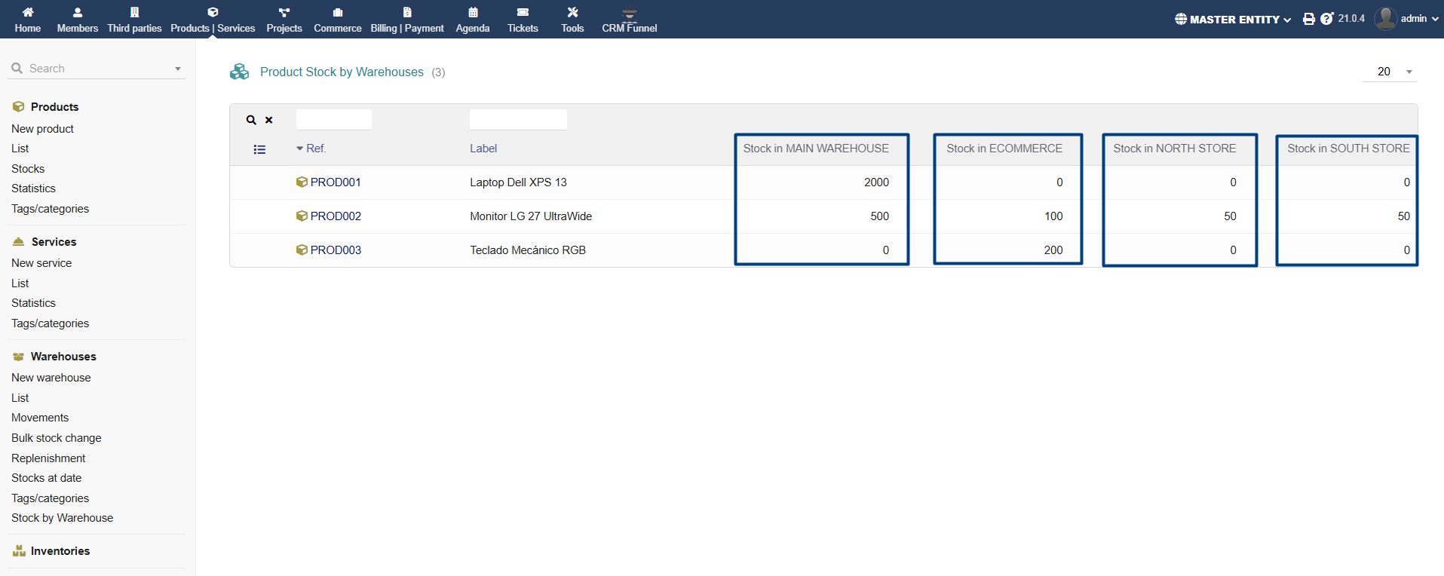
Task: Click the print page icon
Action: coord(1308,20)
